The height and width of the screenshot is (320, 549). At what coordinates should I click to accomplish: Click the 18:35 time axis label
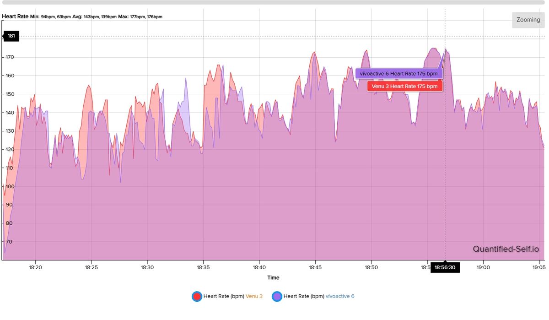(x=203, y=267)
